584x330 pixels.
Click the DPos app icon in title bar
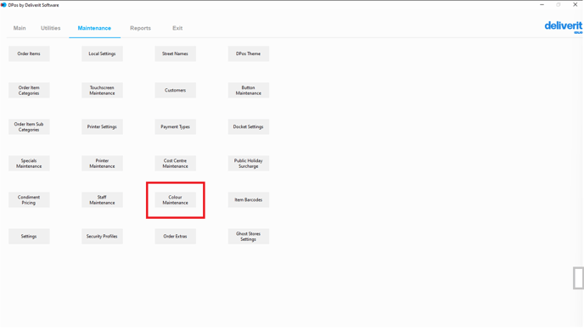3,5
